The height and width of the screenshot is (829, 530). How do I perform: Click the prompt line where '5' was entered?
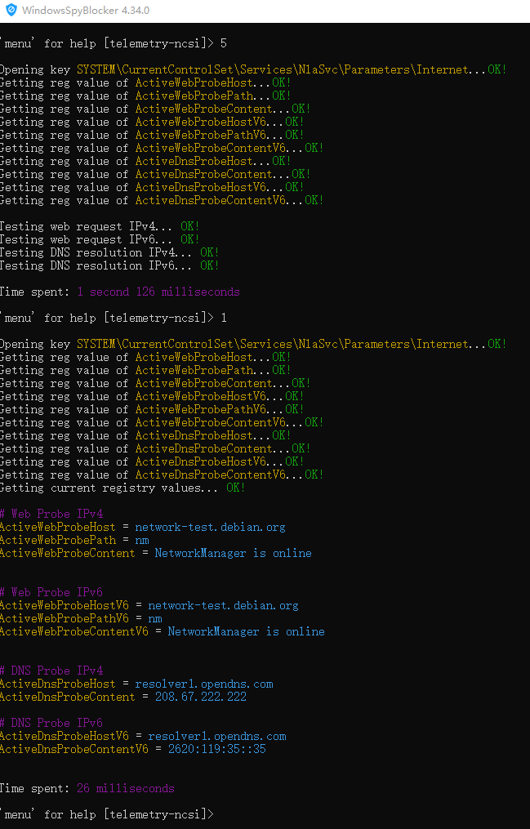tap(113, 43)
